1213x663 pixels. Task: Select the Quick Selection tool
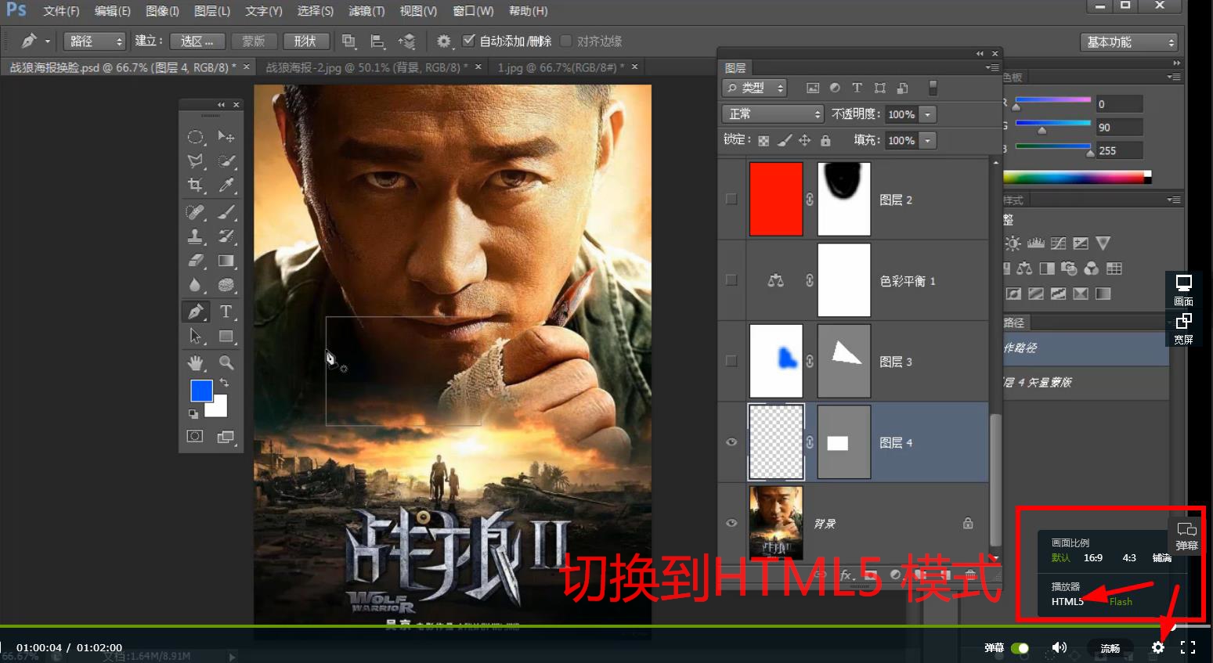click(x=226, y=161)
